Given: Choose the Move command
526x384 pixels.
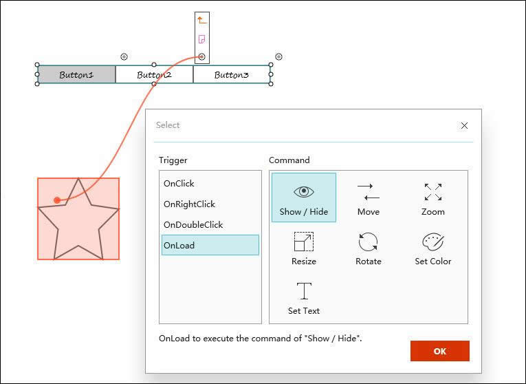Looking at the screenshot, I should point(369,198).
